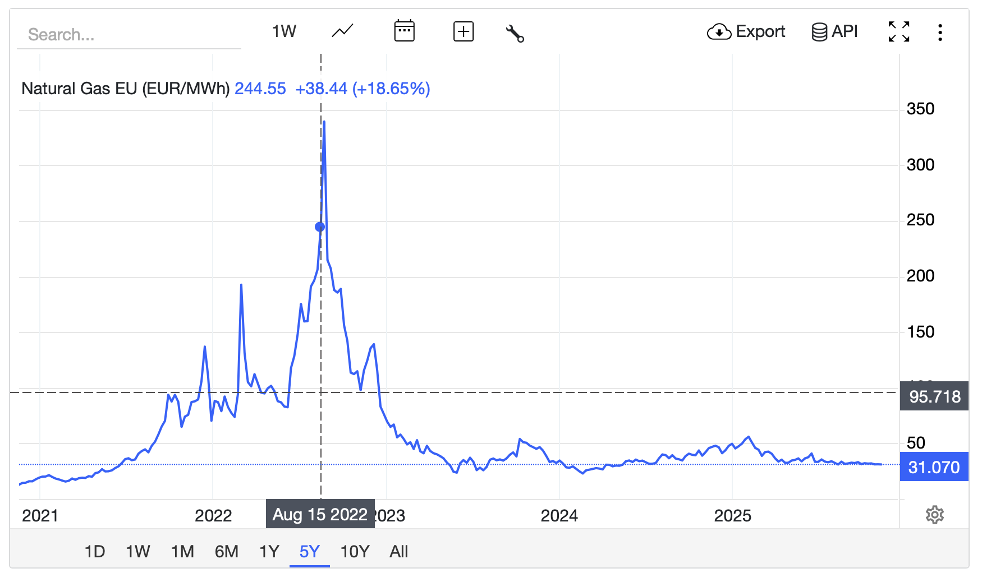Click the Aug 15 2022 date label
The height and width of the screenshot is (582, 982).
click(320, 514)
